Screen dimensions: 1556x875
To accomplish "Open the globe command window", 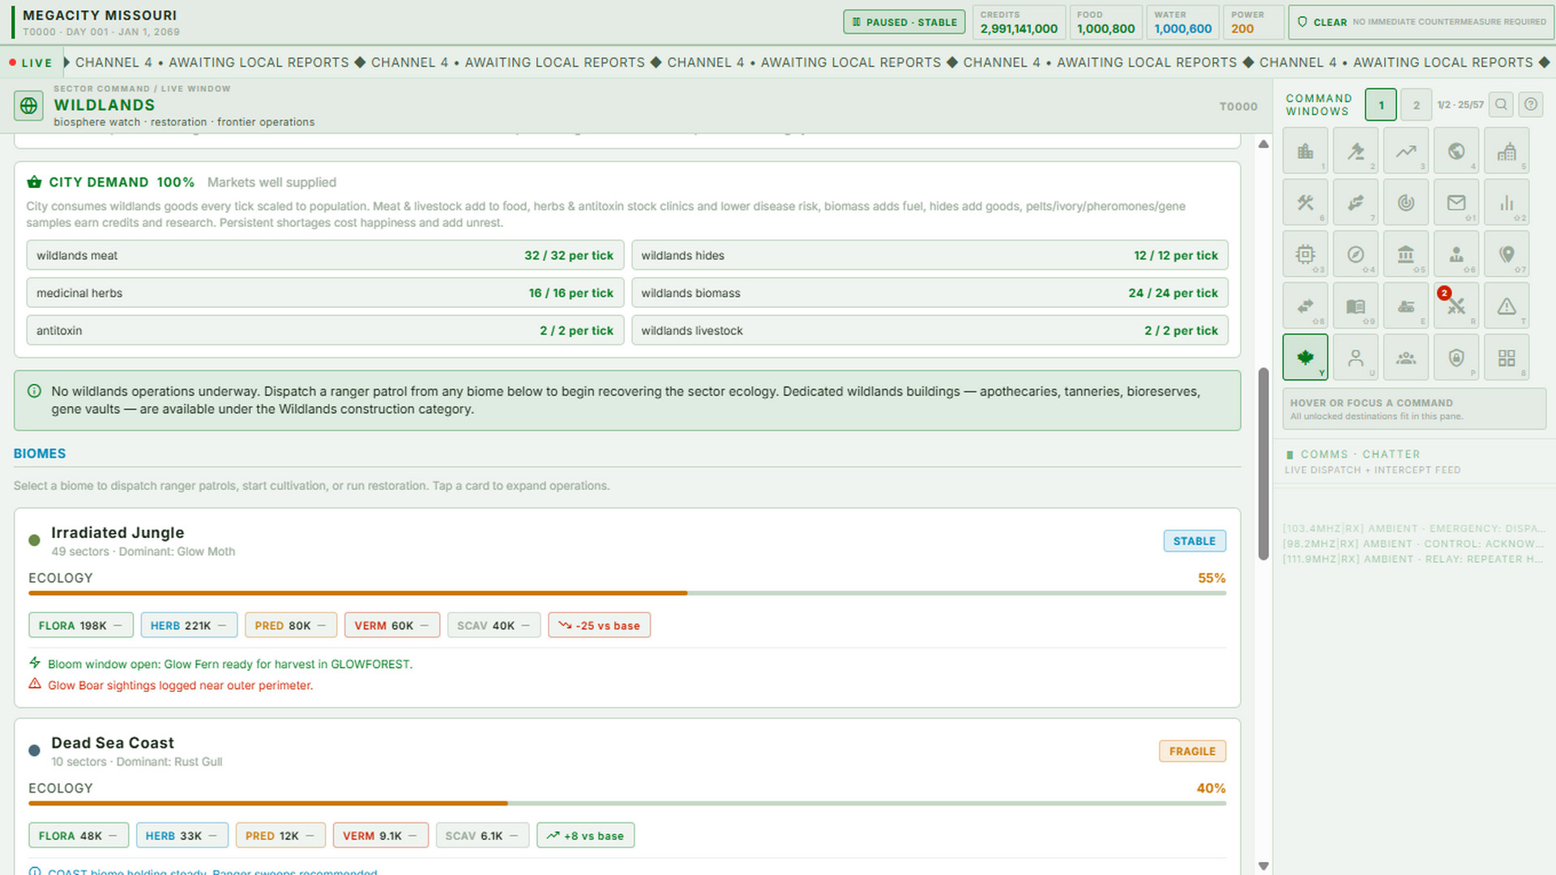I will click(x=1456, y=151).
